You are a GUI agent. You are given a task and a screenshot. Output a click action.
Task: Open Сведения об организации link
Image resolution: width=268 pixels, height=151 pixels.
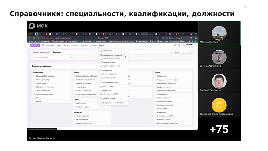point(45,76)
